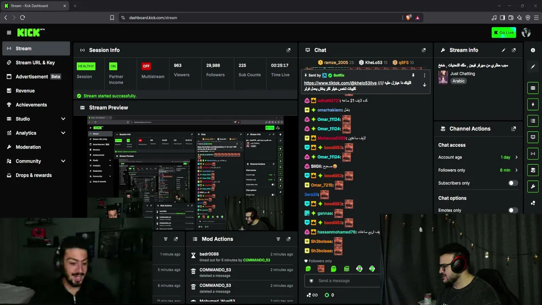This screenshot has height=305, width=542.
Task: Open Account age chat setting
Action: (478, 157)
